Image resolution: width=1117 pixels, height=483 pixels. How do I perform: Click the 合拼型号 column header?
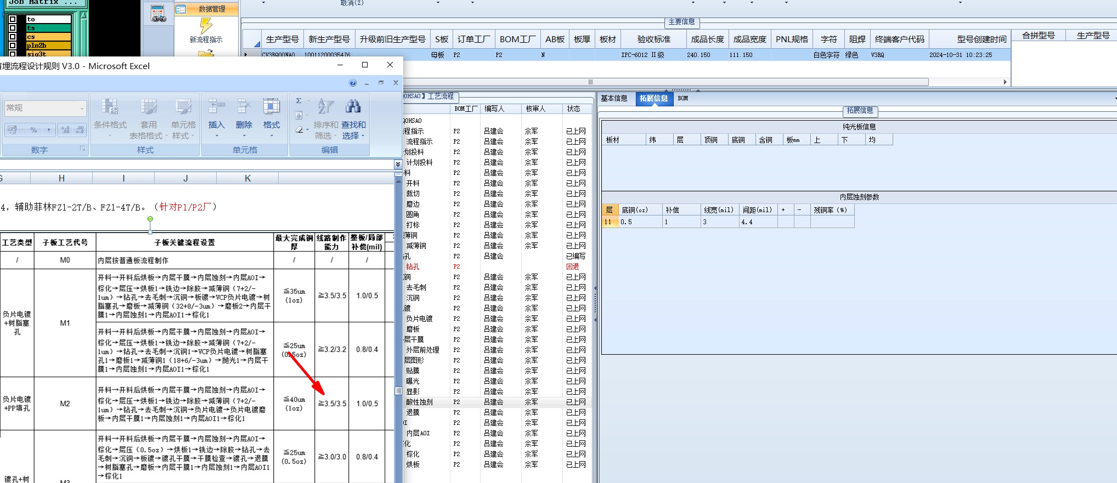coord(1038,36)
